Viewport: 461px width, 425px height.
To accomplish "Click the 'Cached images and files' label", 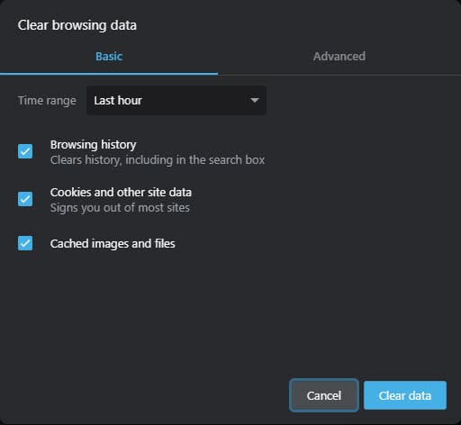I will tap(113, 243).
